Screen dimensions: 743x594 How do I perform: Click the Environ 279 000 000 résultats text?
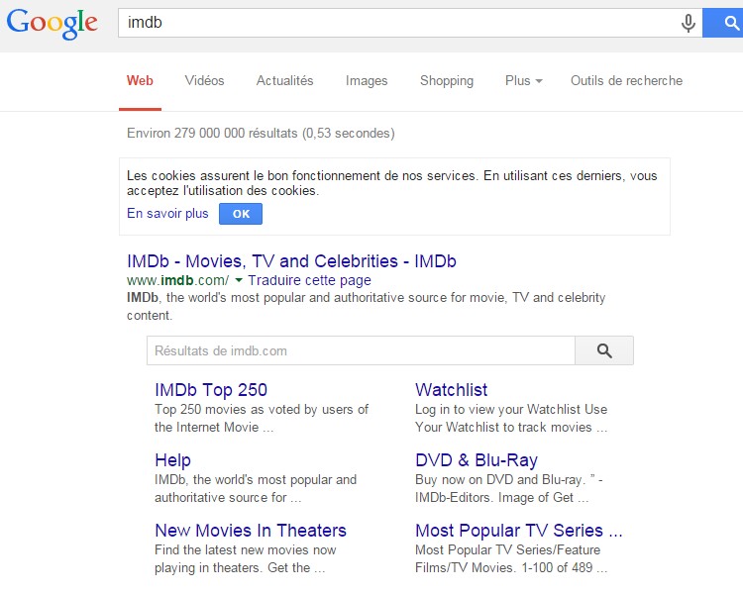(261, 133)
